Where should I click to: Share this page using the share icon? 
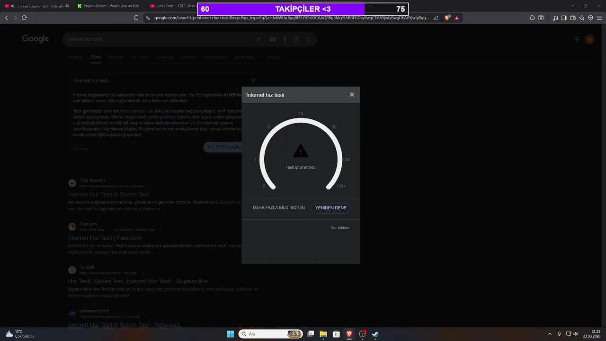click(436, 18)
